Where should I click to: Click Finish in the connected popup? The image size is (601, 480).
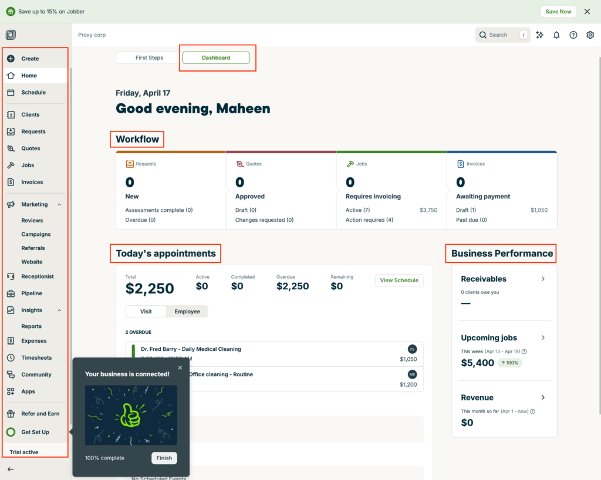[x=164, y=458]
